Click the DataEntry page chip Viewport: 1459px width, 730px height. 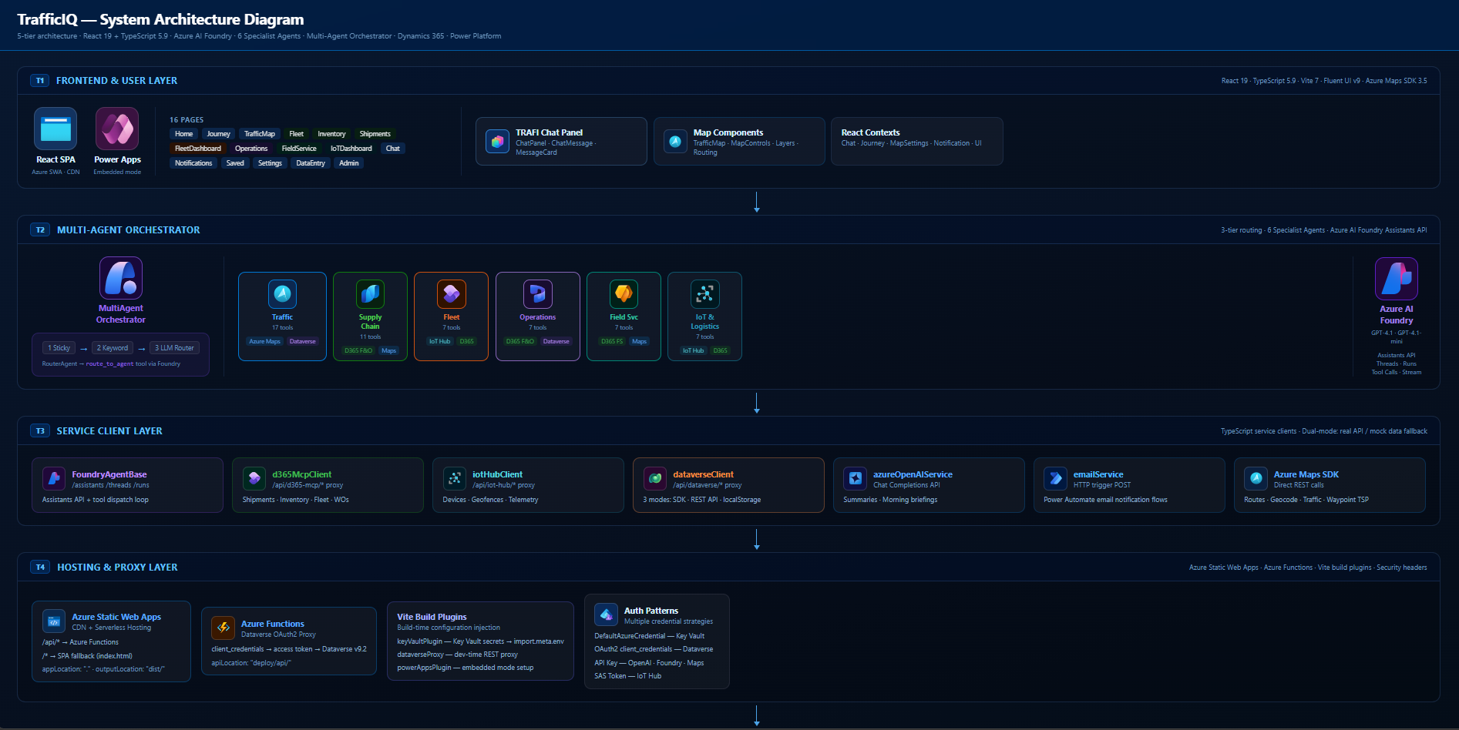(x=311, y=163)
